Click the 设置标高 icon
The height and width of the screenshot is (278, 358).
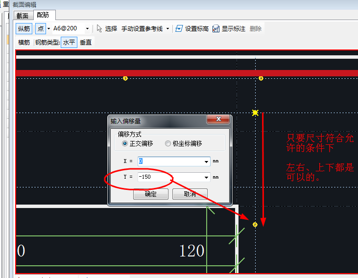pyautogui.click(x=179, y=29)
